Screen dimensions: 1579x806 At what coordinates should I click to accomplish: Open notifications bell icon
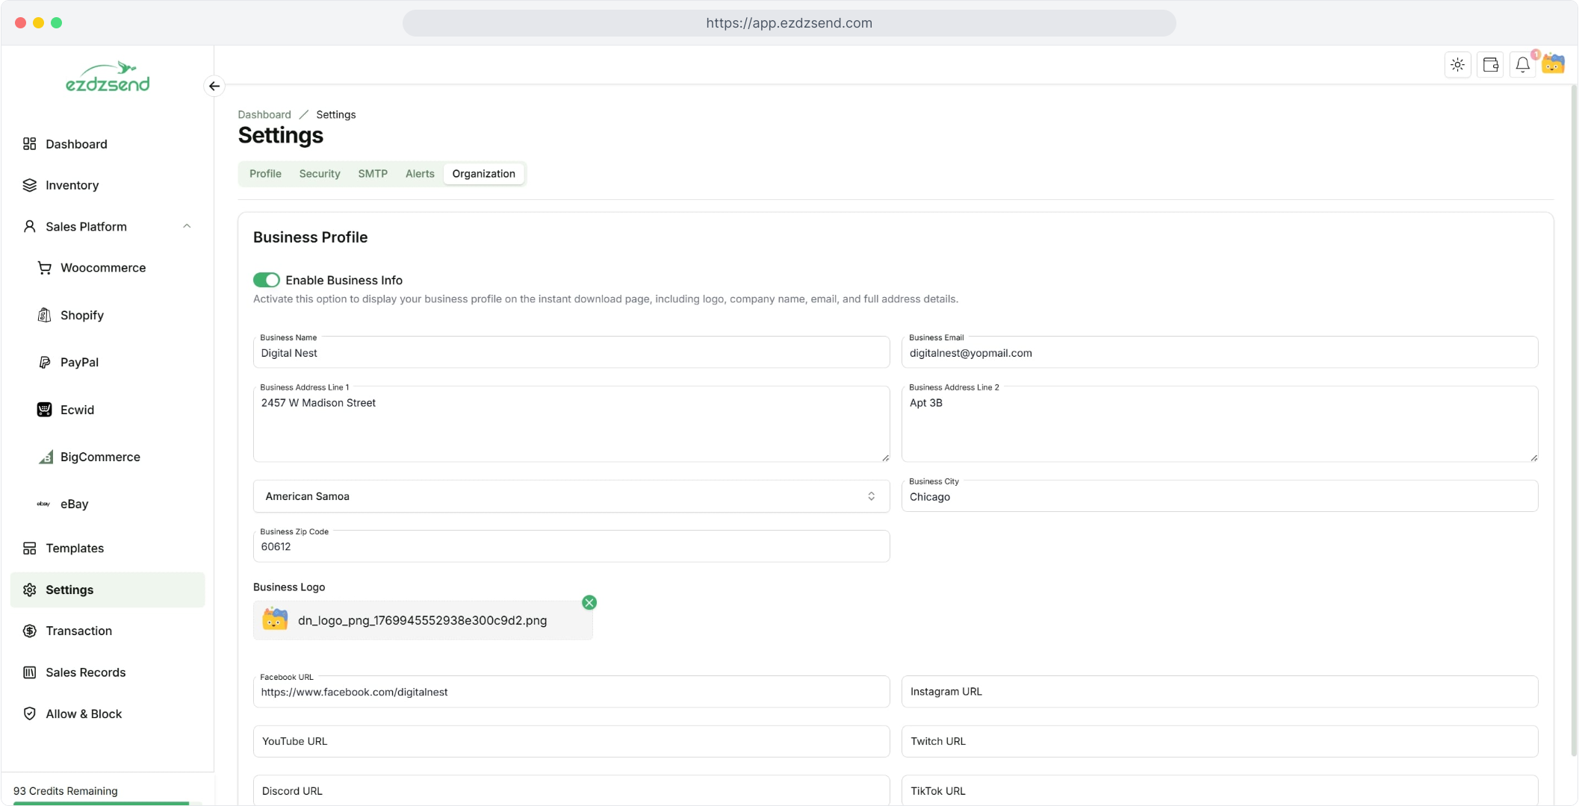pos(1522,65)
